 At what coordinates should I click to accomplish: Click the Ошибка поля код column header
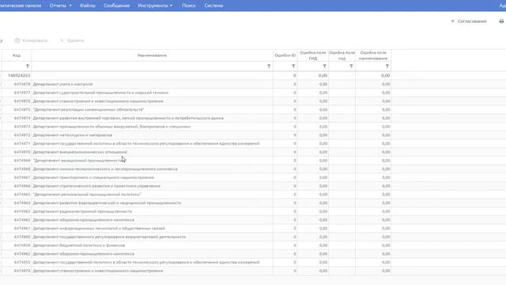pyautogui.click(x=342, y=55)
